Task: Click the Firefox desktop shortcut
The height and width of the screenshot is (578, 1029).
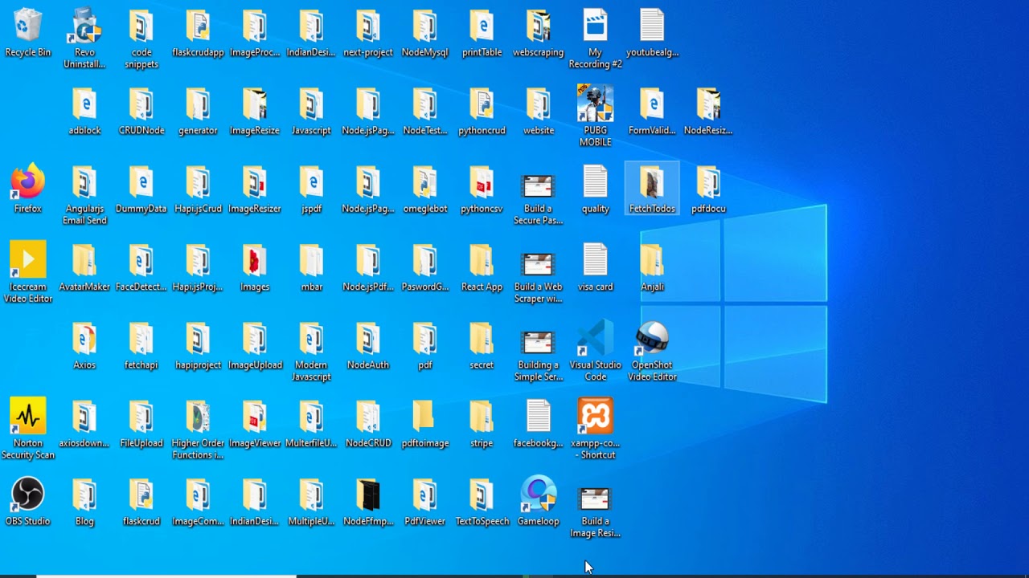Action: (x=27, y=183)
